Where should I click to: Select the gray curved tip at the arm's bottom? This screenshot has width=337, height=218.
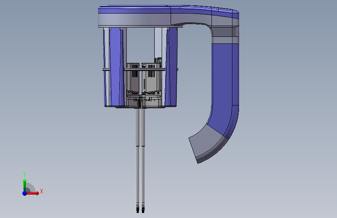pyautogui.click(x=206, y=144)
